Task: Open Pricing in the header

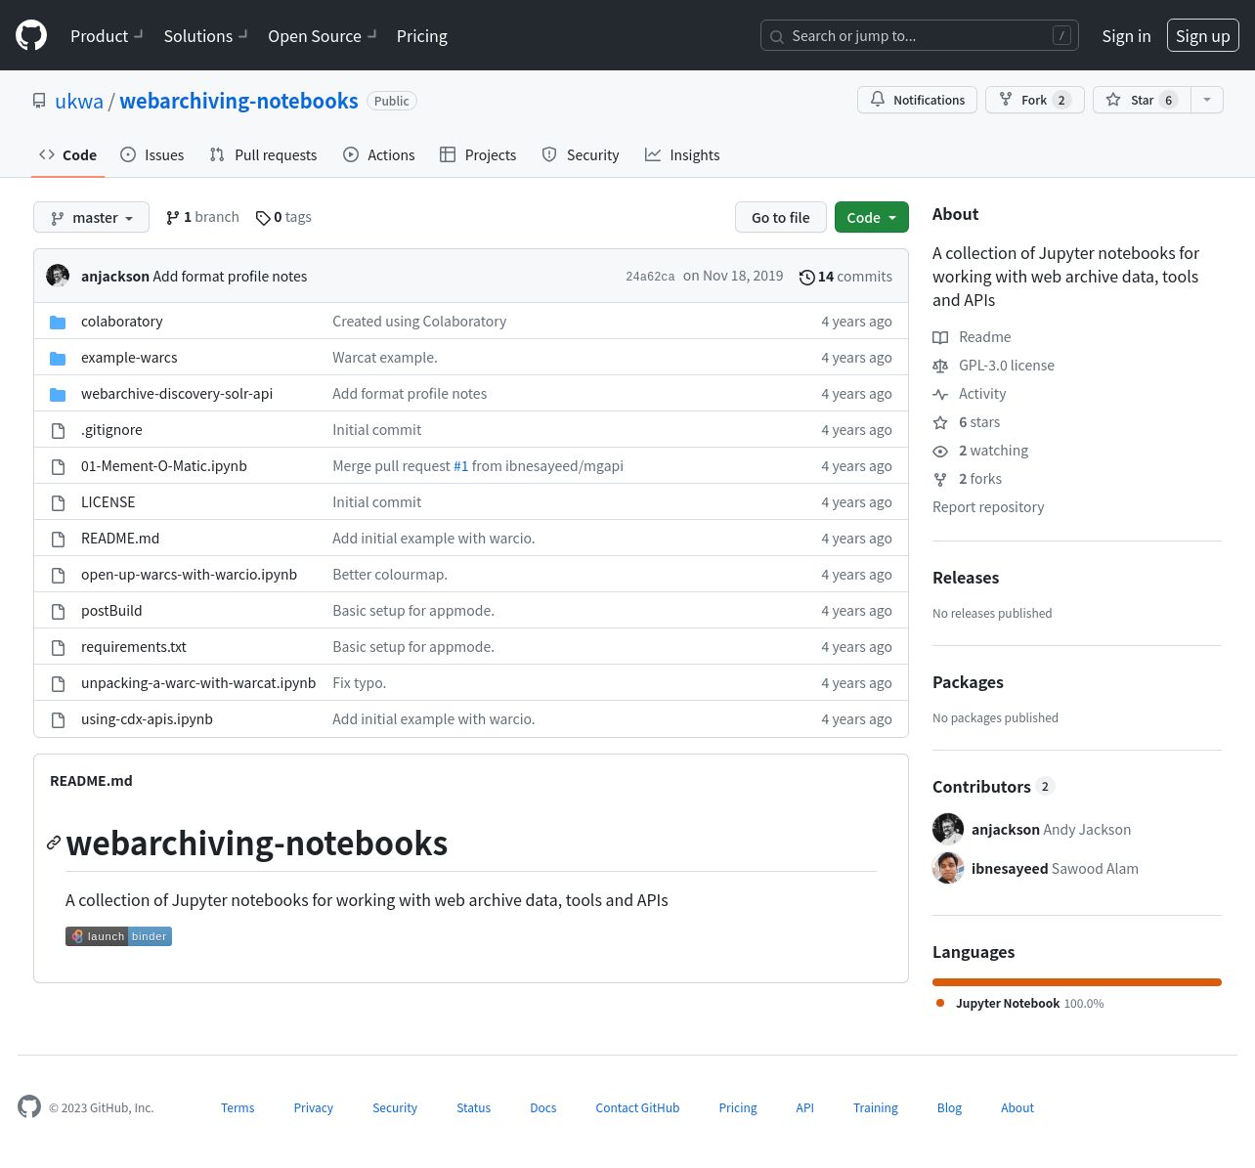Action: [422, 35]
